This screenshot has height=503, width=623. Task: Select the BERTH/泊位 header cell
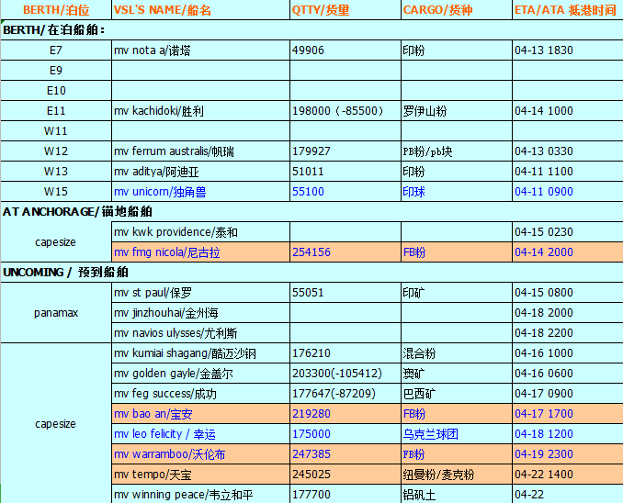[56, 9]
